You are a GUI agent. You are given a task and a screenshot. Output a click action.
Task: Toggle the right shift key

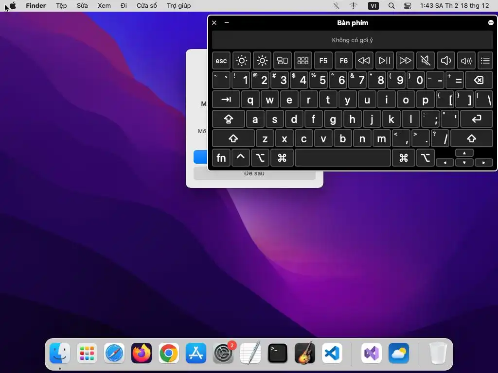pos(472,138)
